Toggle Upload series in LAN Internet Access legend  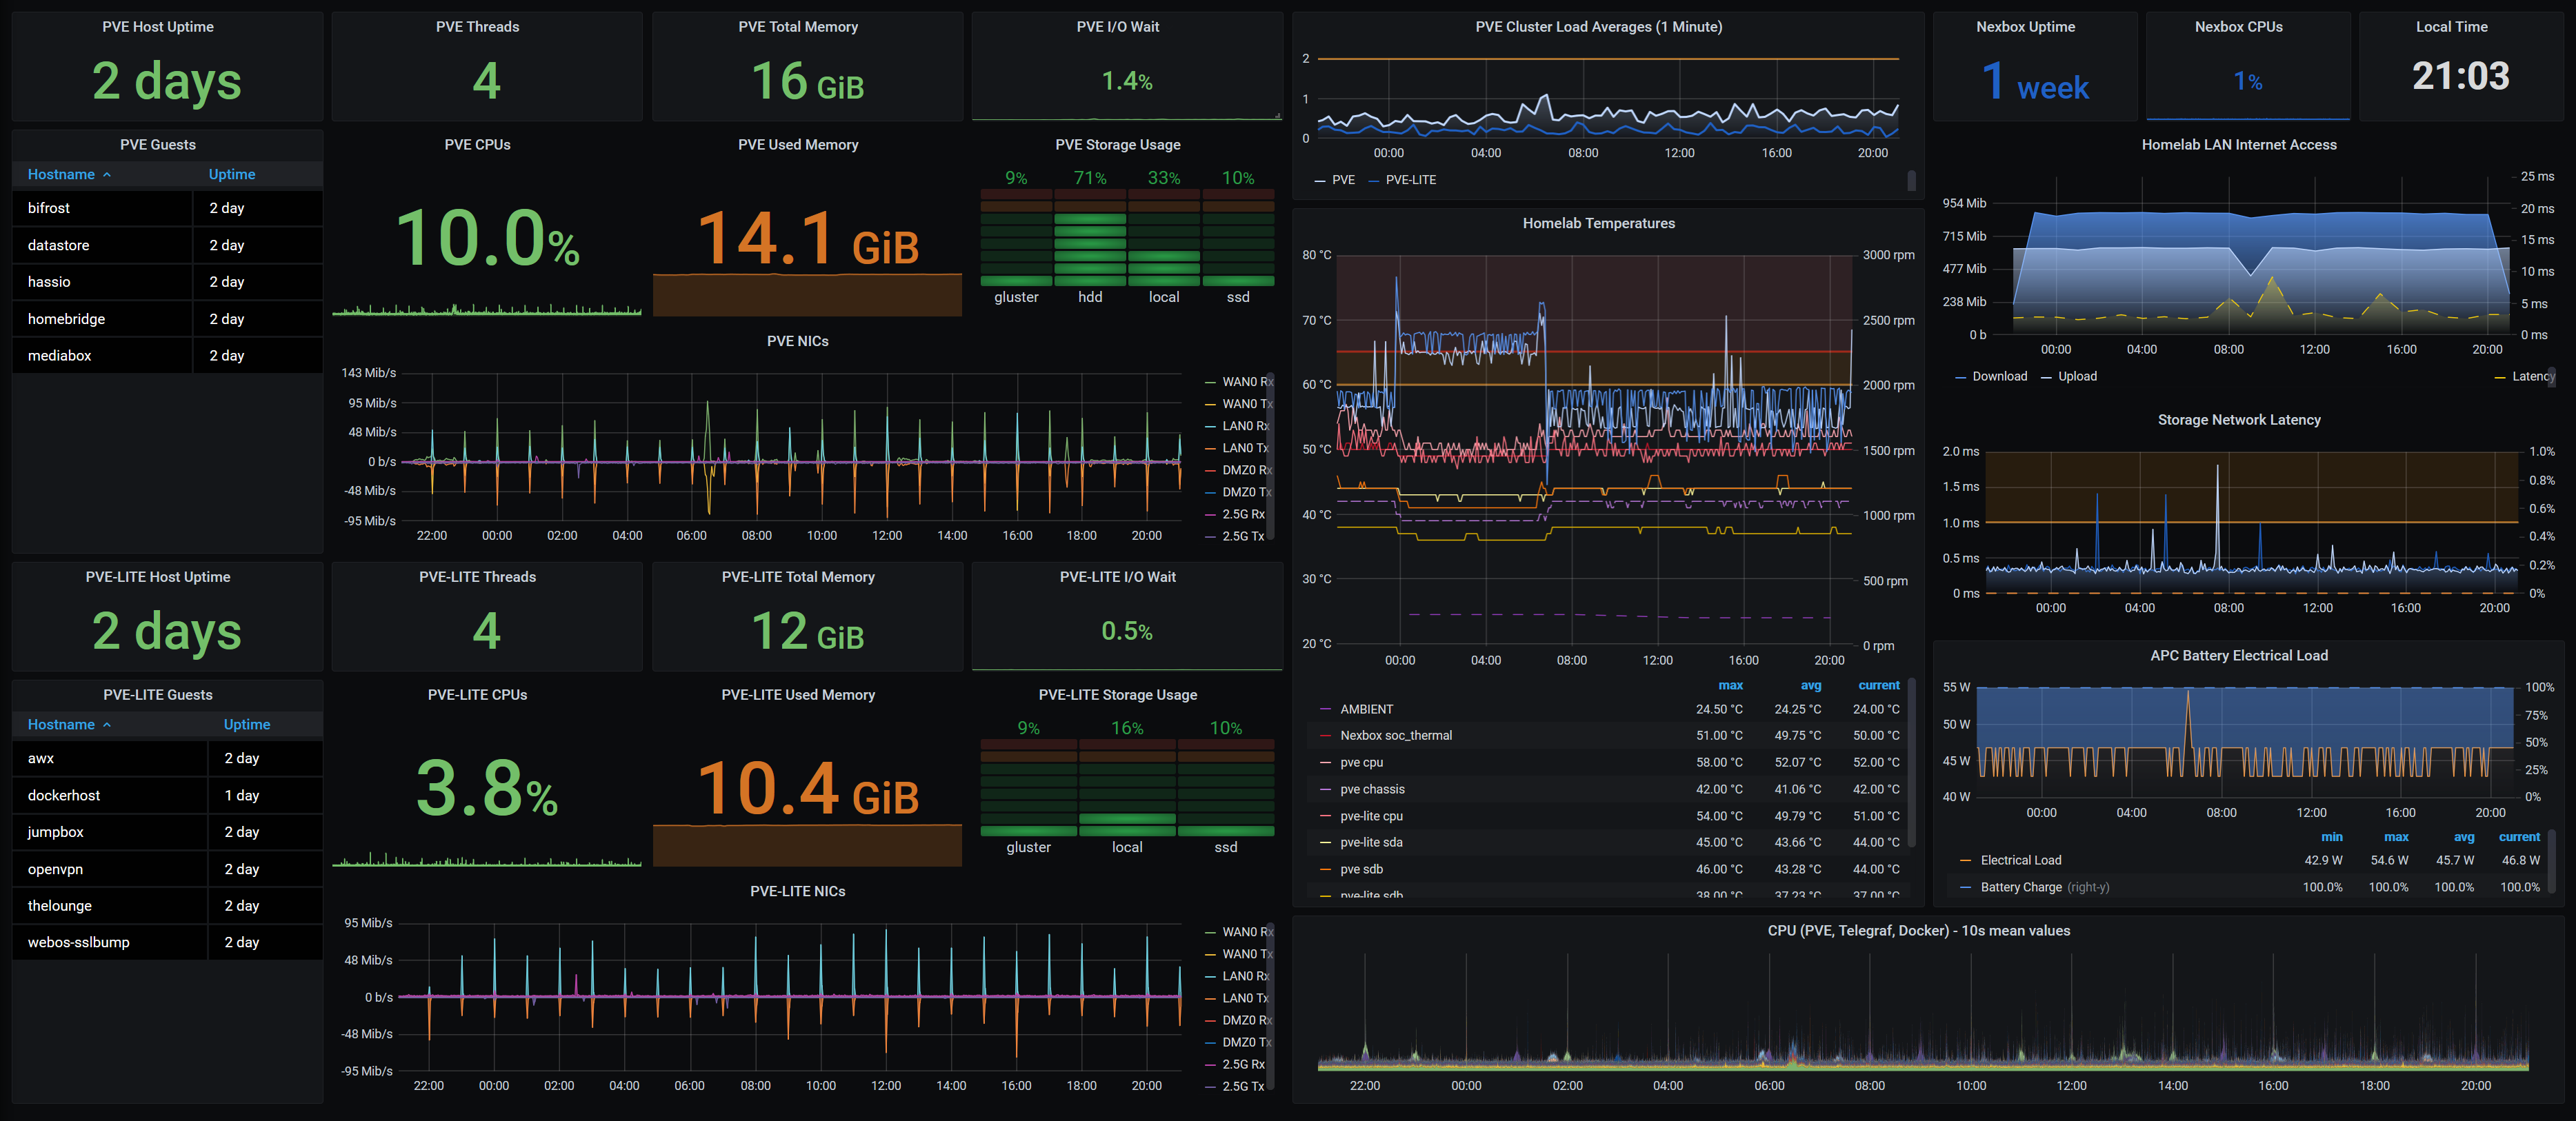tap(2076, 377)
